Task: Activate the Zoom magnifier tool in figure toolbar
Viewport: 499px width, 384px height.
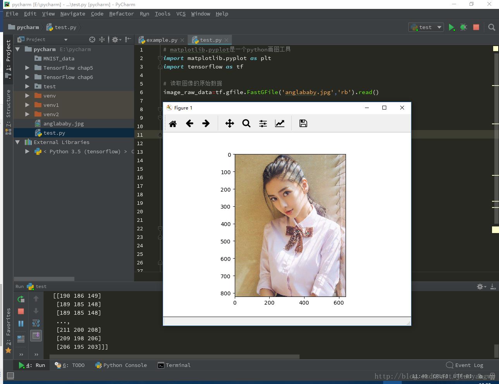Action: 246,123
